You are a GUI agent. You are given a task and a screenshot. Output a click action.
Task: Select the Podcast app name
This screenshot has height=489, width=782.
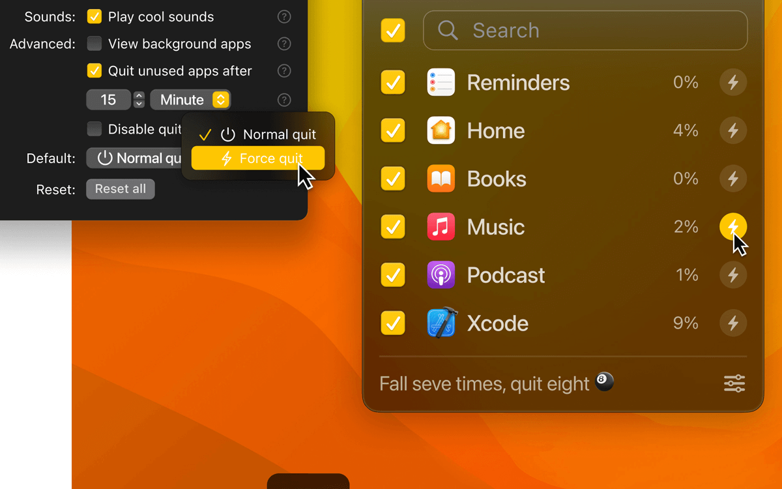(x=506, y=276)
